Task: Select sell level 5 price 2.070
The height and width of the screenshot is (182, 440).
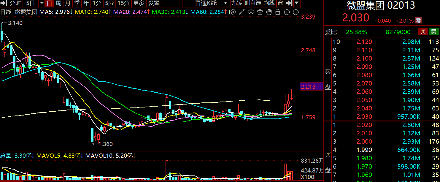Action: click(364, 83)
